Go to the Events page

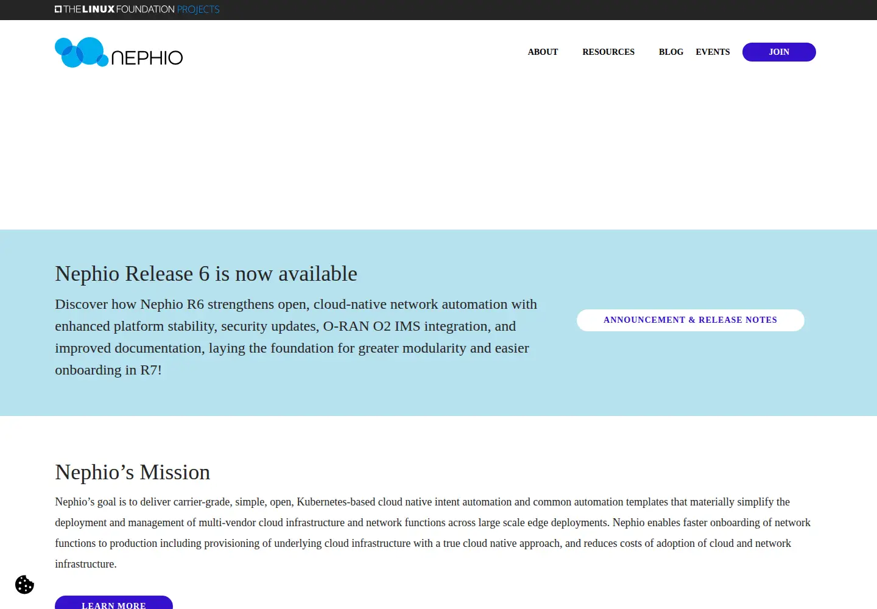point(713,52)
